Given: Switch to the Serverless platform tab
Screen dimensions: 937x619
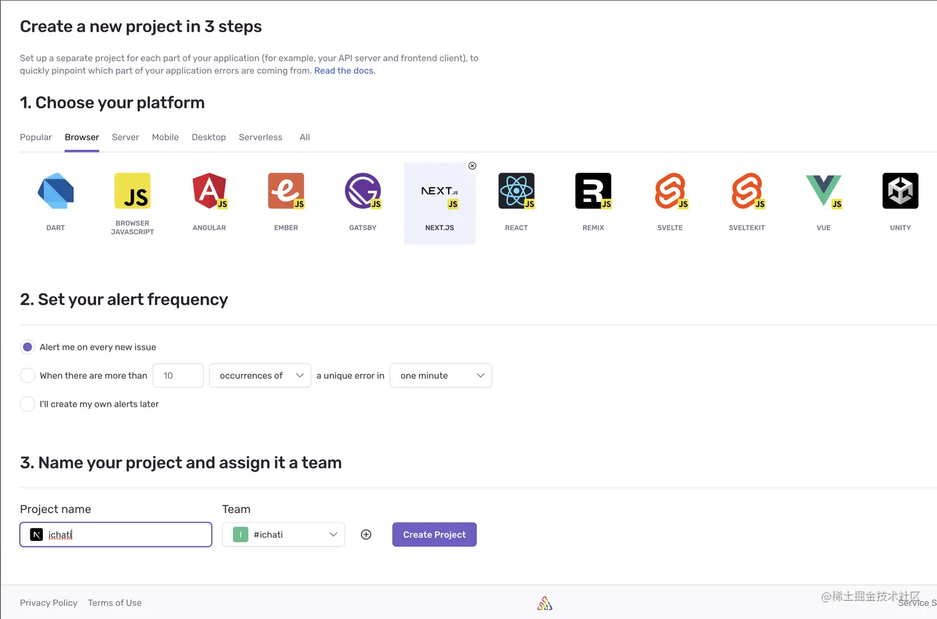Looking at the screenshot, I should coord(260,137).
